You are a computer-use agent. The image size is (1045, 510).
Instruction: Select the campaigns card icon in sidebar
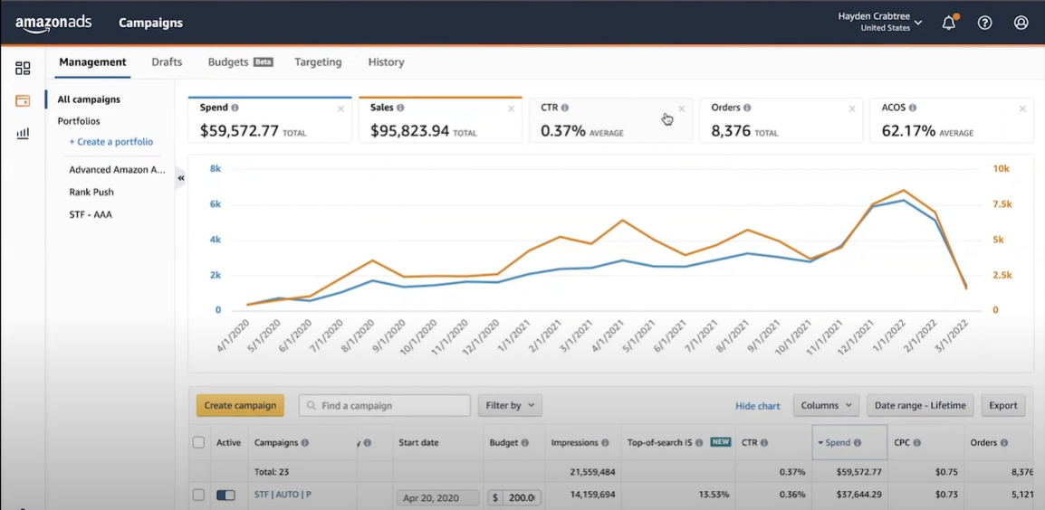click(x=23, y=100)
